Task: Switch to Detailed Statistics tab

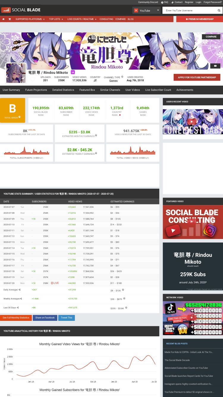Action: [x=63, y=90]
